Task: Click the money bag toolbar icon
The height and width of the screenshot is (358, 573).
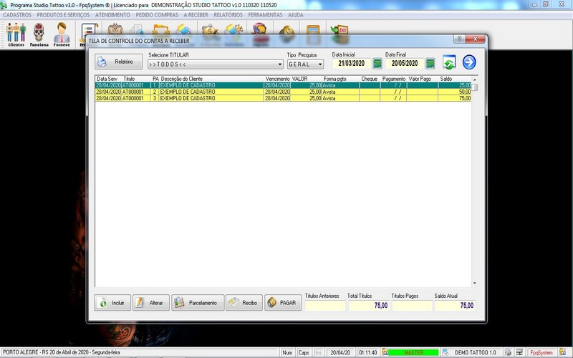Action: click(210, 30)
